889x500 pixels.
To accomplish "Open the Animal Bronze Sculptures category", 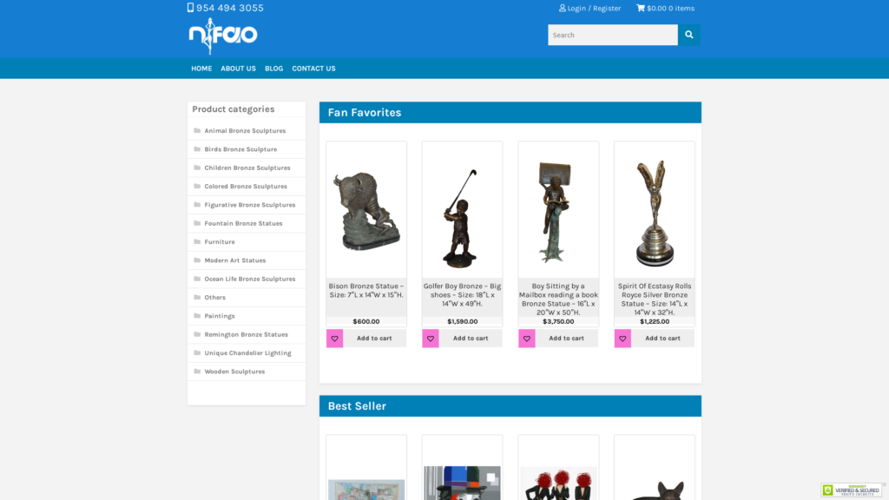I will click(245, 130).
